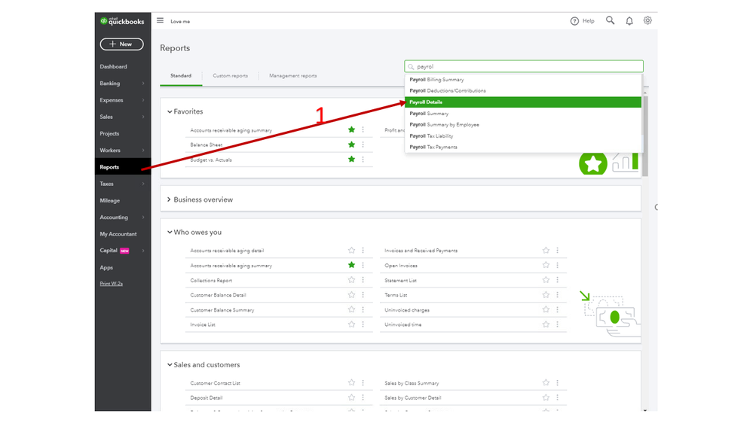753x423 pixels.
Task: Unfavorite Budget vs. Actuals star
Action: click(351, 160)
